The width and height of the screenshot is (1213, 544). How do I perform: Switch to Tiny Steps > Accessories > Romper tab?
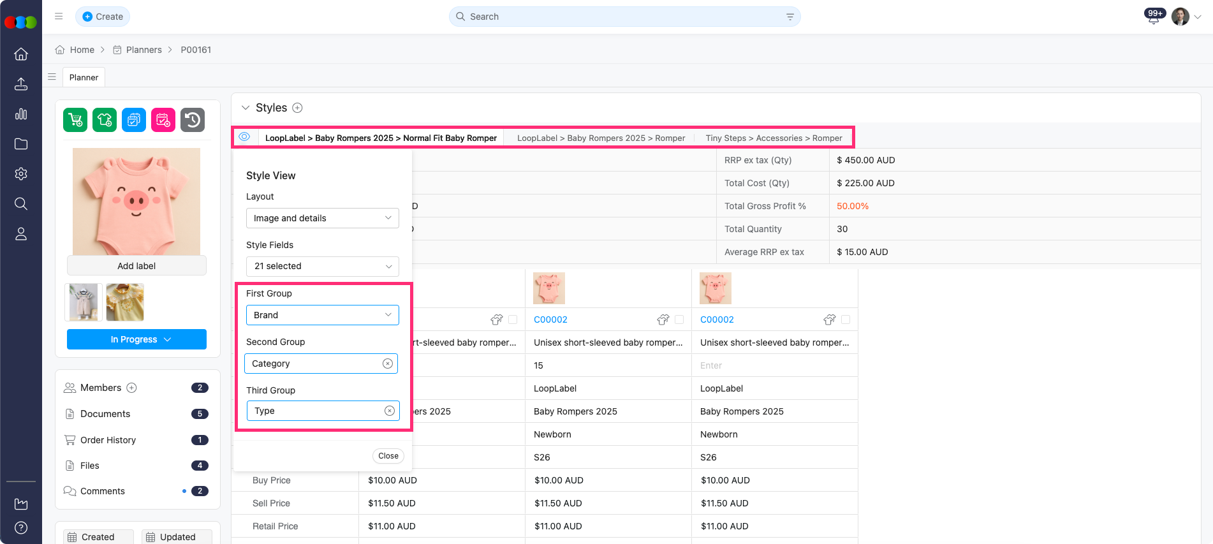tap(773, 138)
